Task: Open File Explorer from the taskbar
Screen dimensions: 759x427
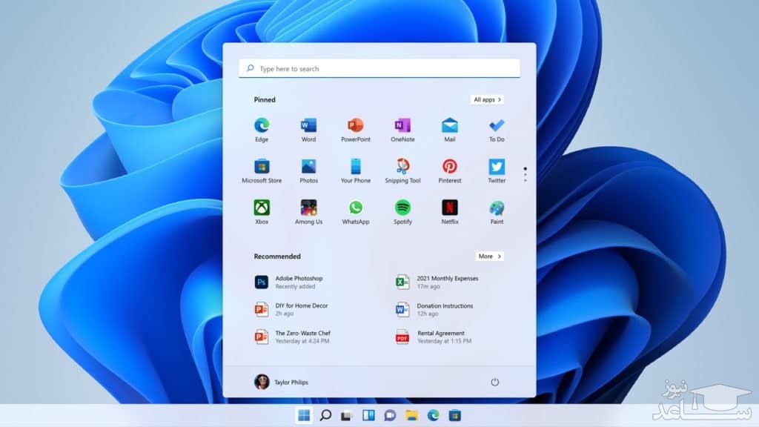Action: [x=411, y=415]
